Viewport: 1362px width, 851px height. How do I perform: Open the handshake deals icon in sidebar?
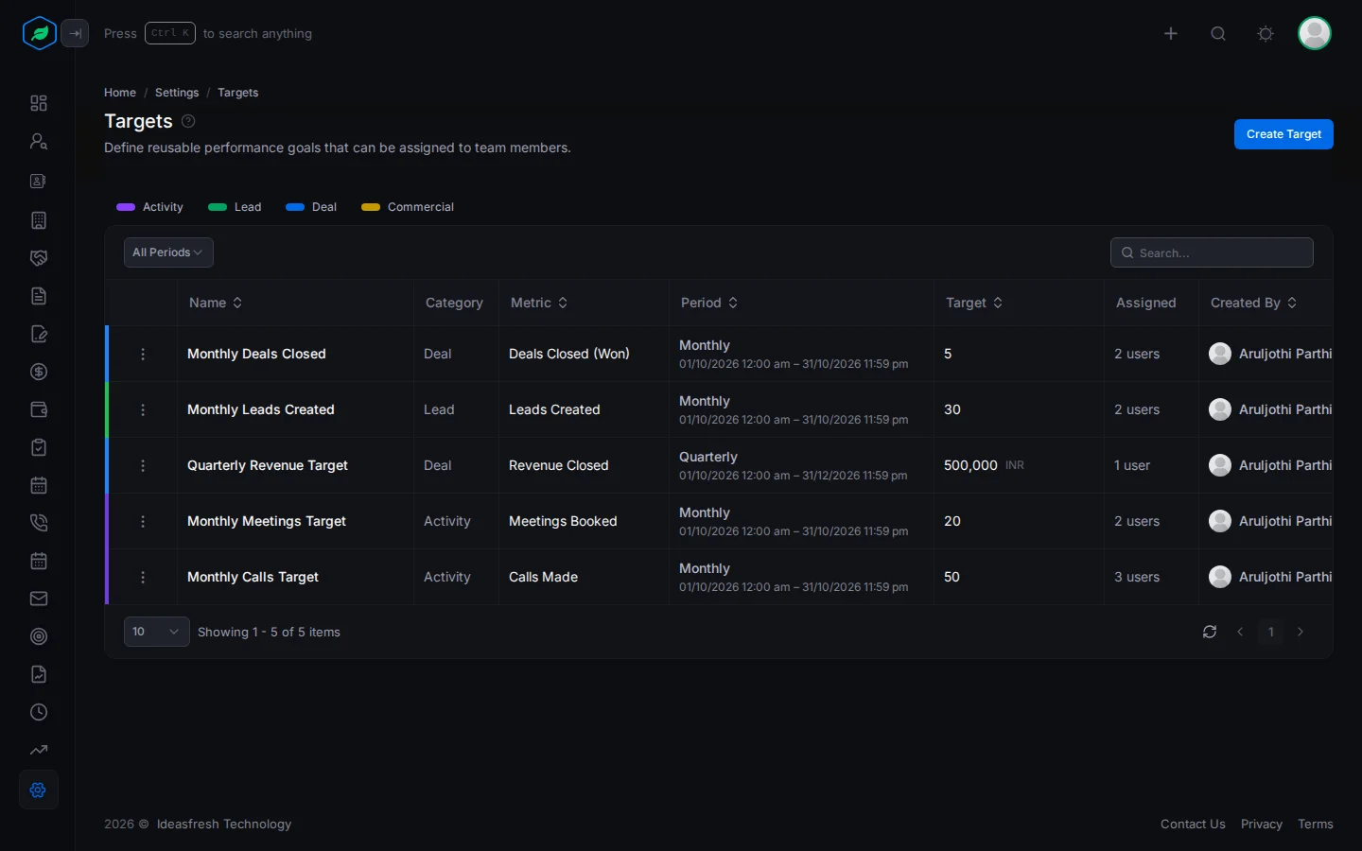[x=39, y=258]
